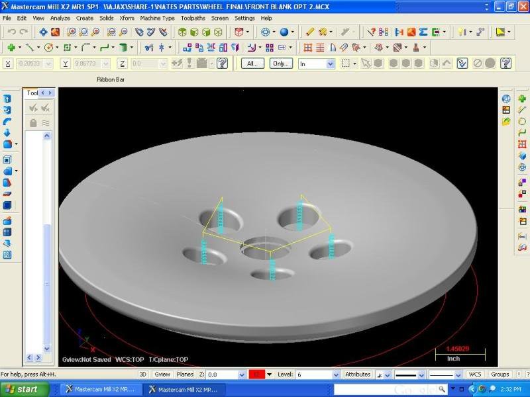Toggle the X coordinate lock button
The height and width of the screenshot is (397, 530).
tap(8, 64)
